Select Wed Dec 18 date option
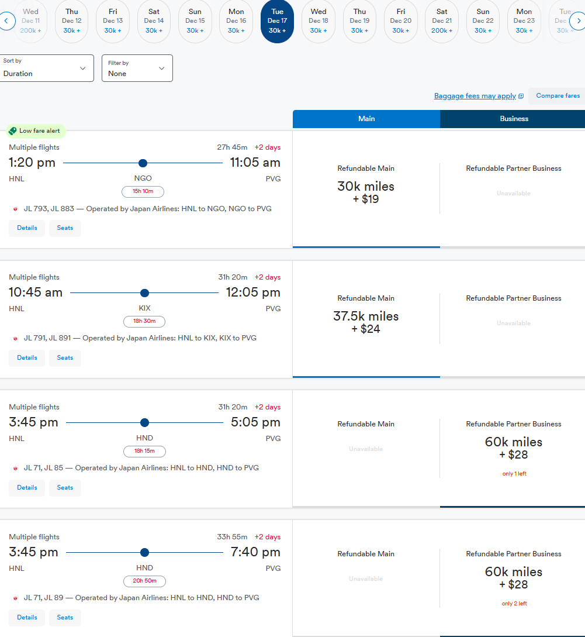Screen dimensions: 585x637 click(x=319, y=22)
